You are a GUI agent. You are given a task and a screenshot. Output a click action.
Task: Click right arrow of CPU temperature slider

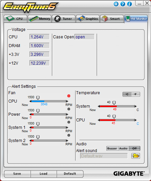136,120
